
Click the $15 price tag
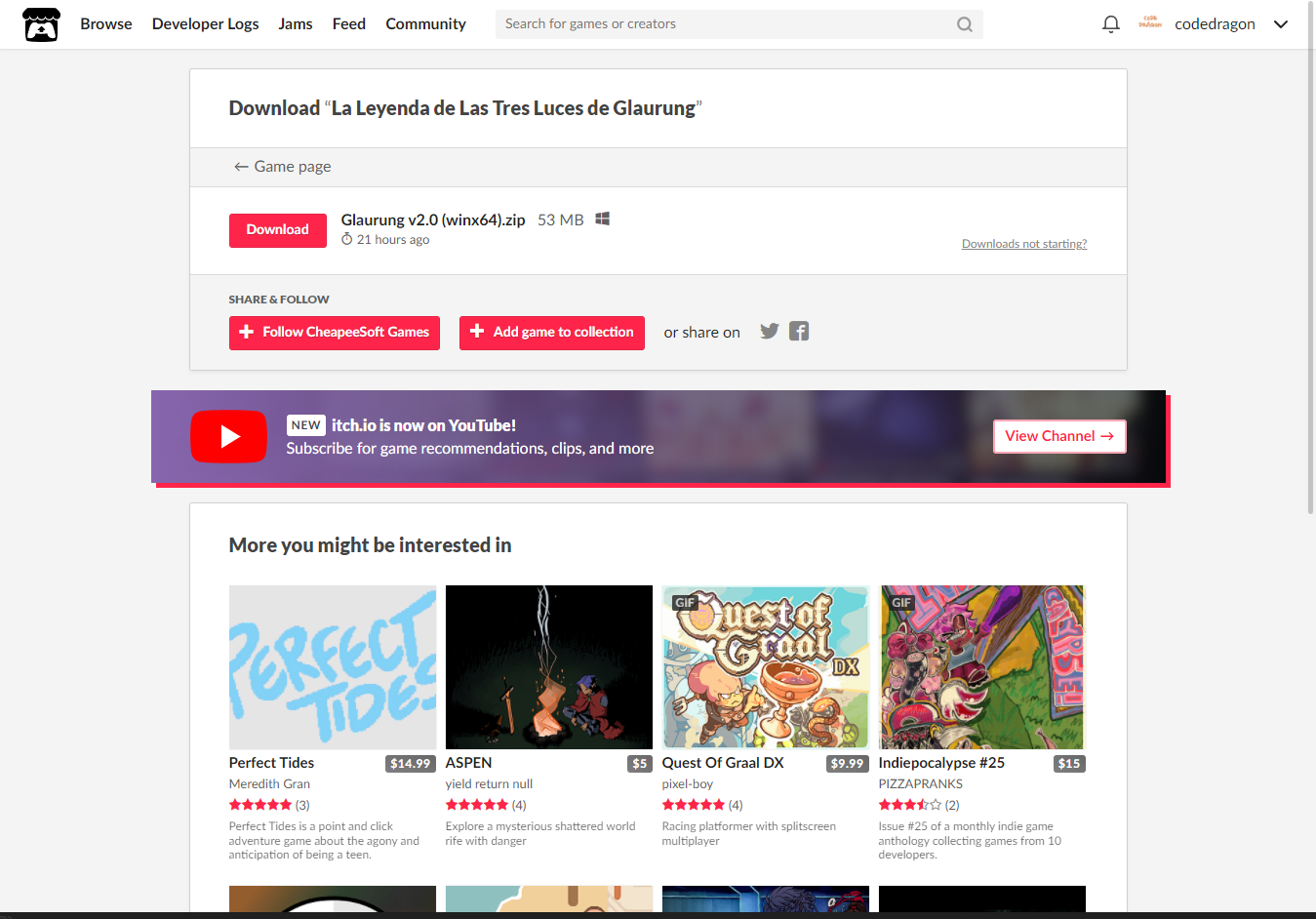coord(1069,764)
